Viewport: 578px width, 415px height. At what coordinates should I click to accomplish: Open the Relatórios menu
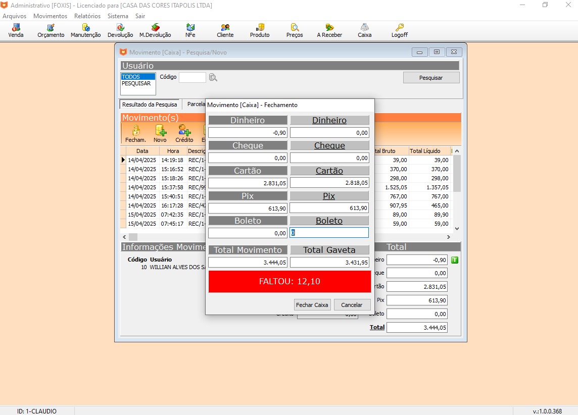tap(87, 16)
